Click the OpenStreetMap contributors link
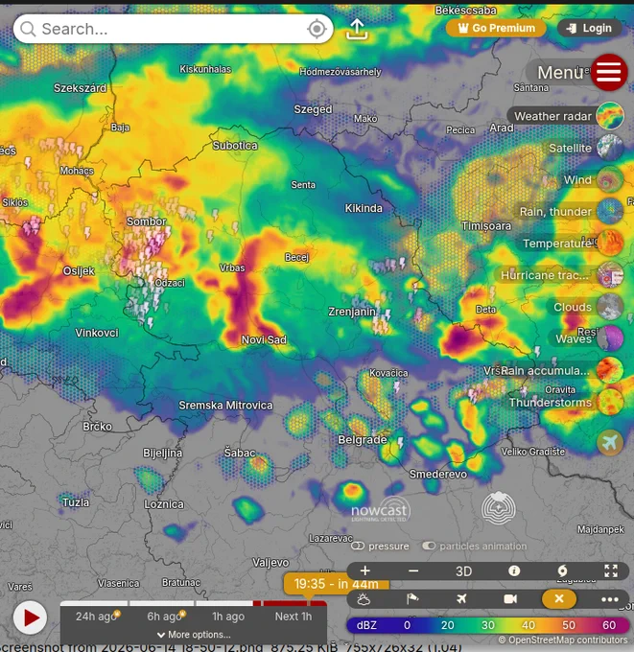The height and width of the screenshot is (652, 634). pos(562,640)
